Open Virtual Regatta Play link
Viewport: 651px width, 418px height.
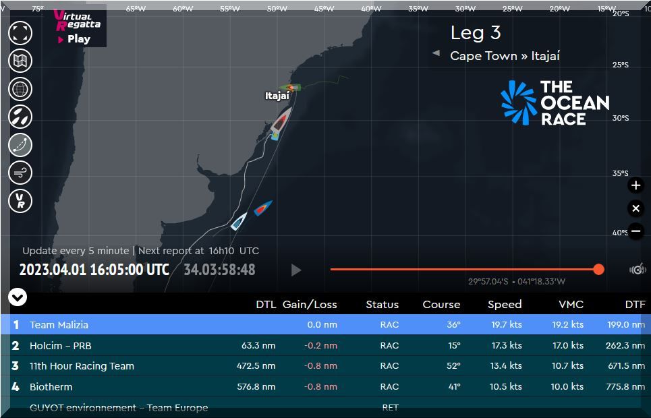[78, 28]
